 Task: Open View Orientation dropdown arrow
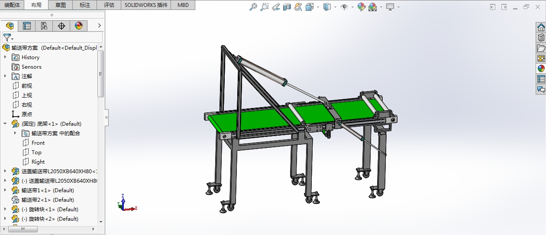point(318,7)
